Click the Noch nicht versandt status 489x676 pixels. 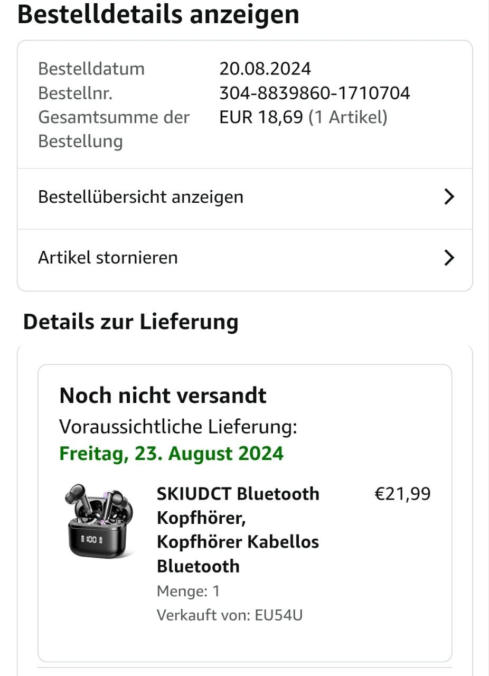tap(163, 396)
